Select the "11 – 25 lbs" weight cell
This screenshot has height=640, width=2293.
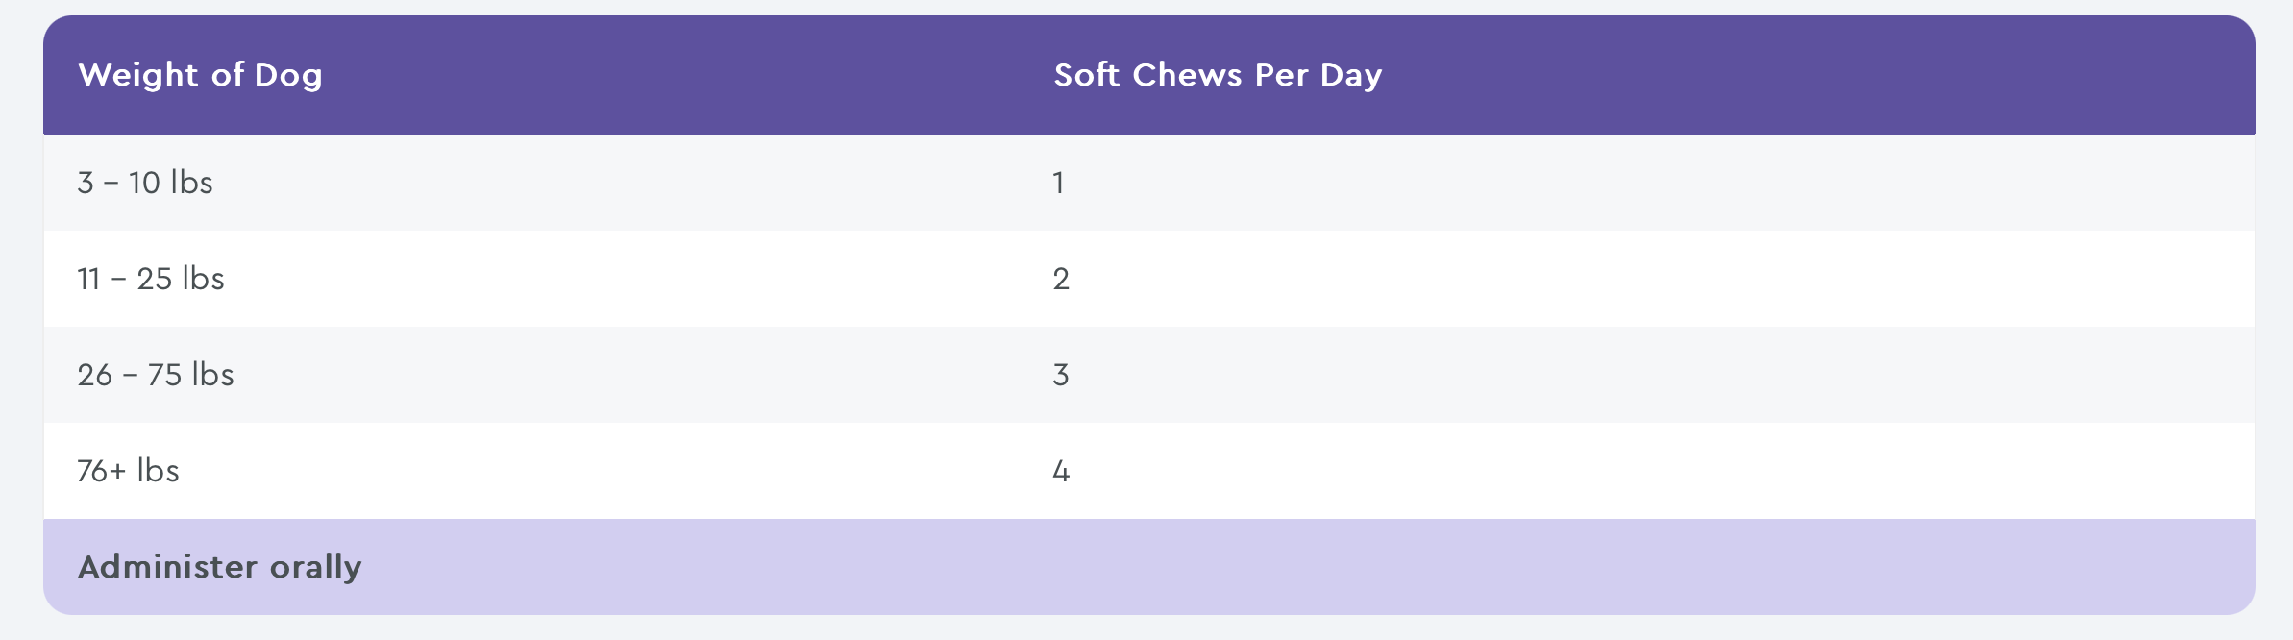click(151, 279)
